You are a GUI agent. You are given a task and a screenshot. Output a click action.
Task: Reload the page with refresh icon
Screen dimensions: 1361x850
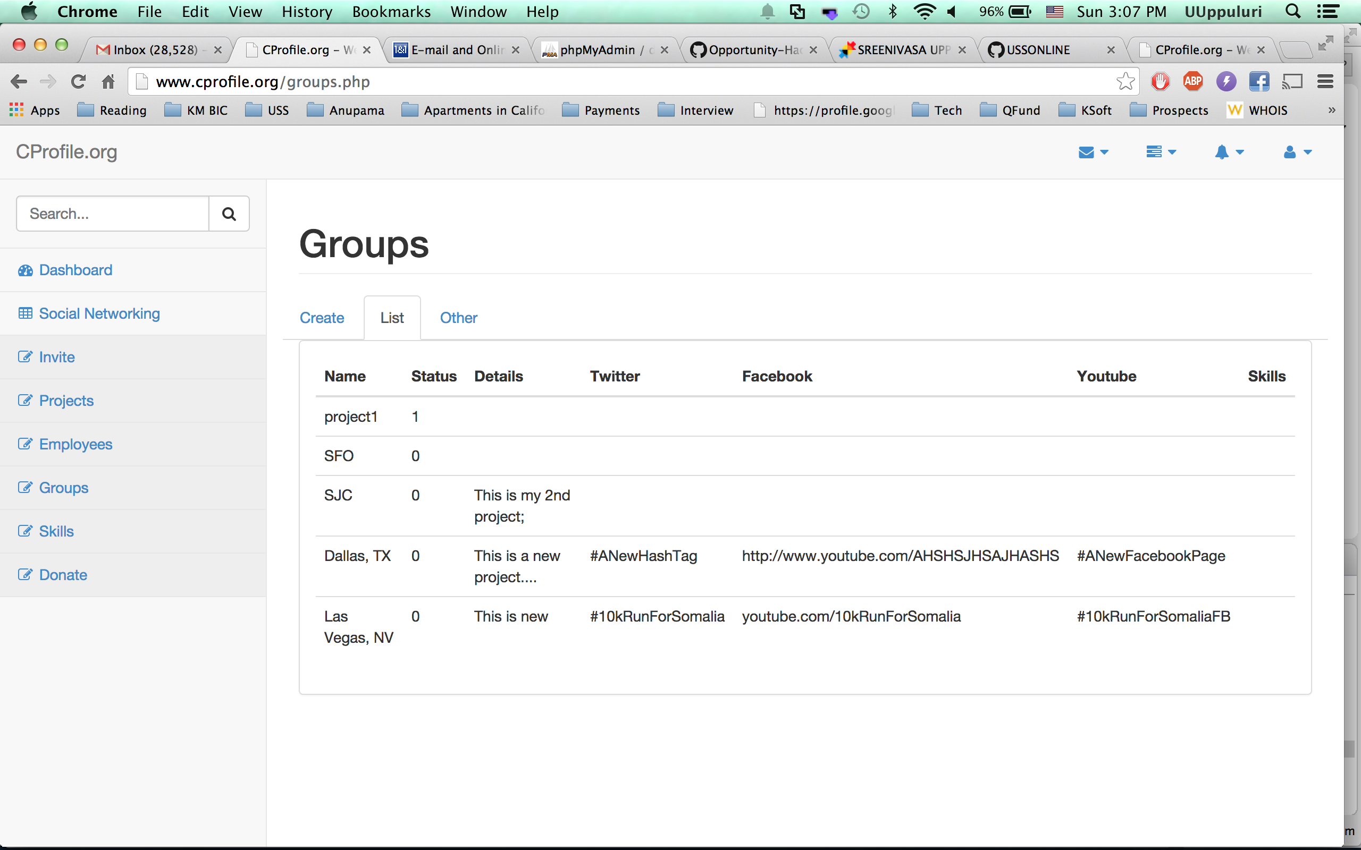pos(78,82)
